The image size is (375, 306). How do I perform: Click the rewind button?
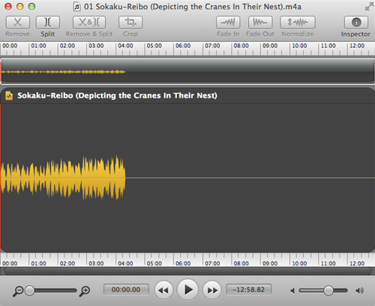point(163,290)
